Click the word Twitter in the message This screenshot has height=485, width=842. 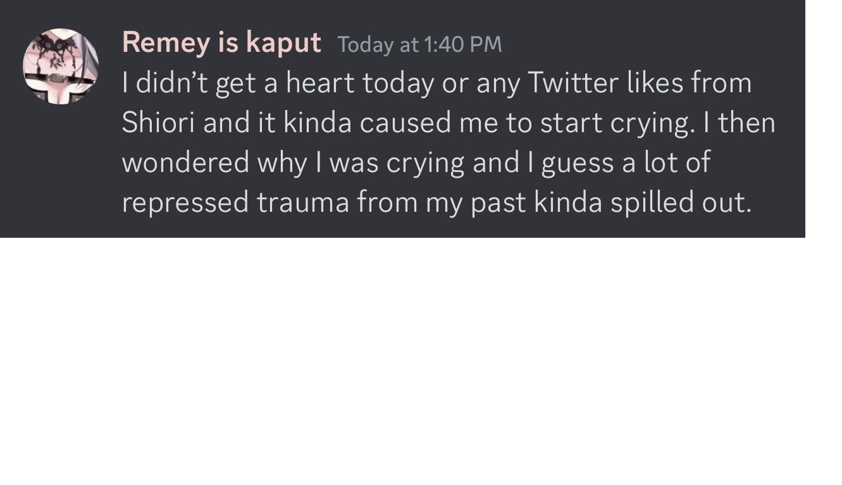[x=572, y=83]
